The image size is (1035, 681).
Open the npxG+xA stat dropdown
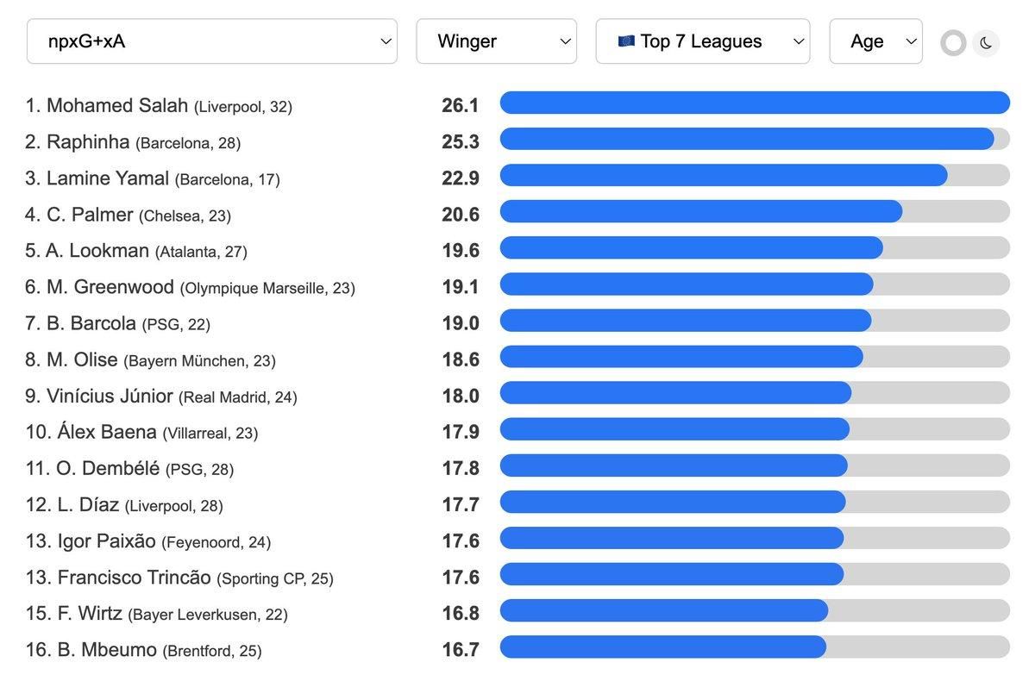click(x=211, y=41)
